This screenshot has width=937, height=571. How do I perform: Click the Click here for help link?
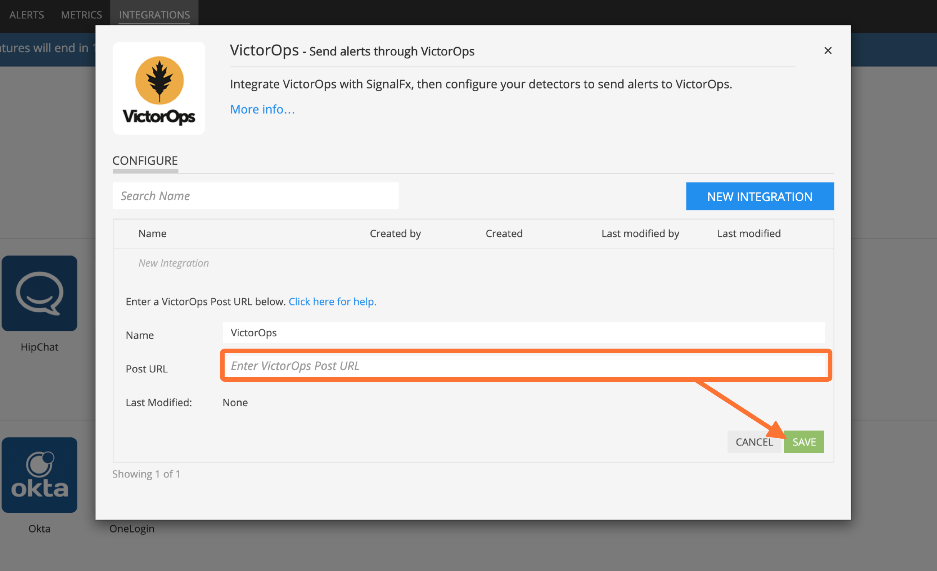pyautogui.click(x=332, y=302)
